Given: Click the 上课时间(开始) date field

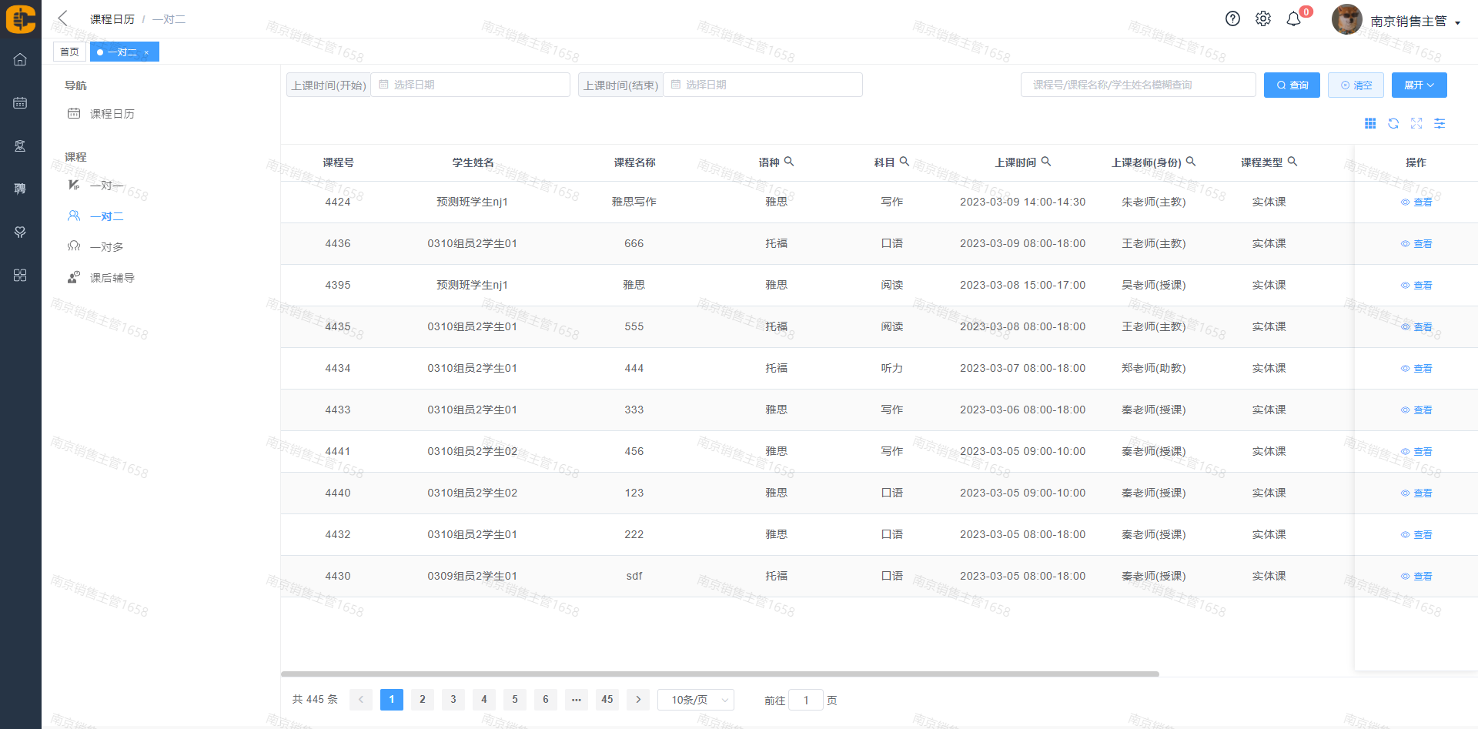Looking at the screenshot, I should (x=470, y=85).
